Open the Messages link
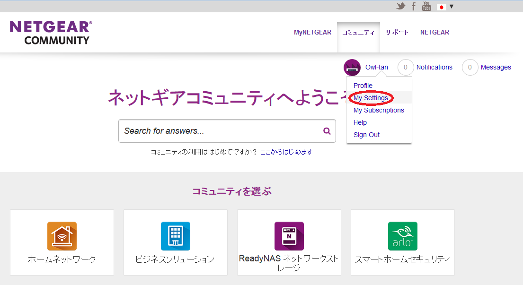 (496, 67)
